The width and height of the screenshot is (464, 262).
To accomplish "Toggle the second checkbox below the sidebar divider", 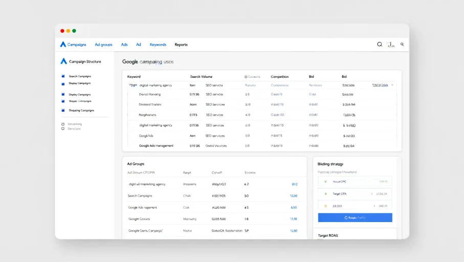I will tap(63, 128).
